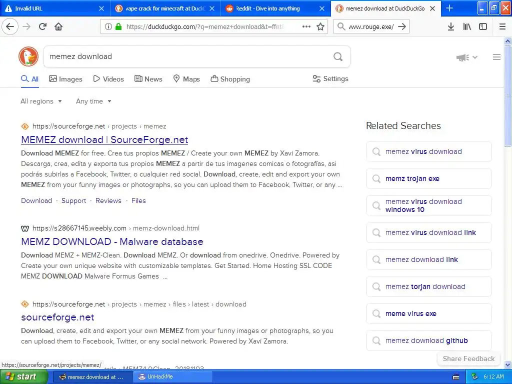Image resolution: width=512 pixels, height=384 pixels.
Task: Open the Firefox hamburger menu
Action: coord(502,26)
